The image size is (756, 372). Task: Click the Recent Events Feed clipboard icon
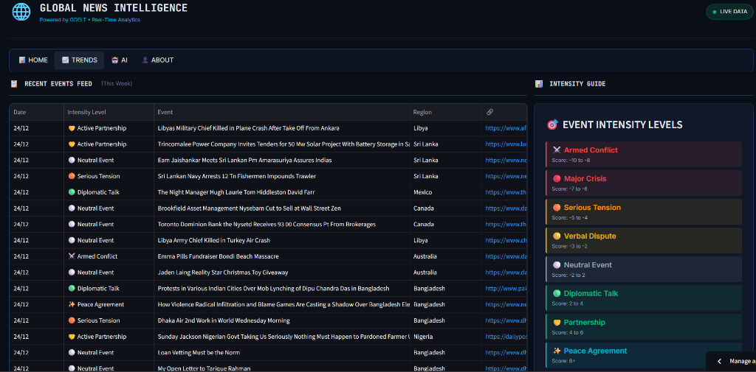point(14,84)
